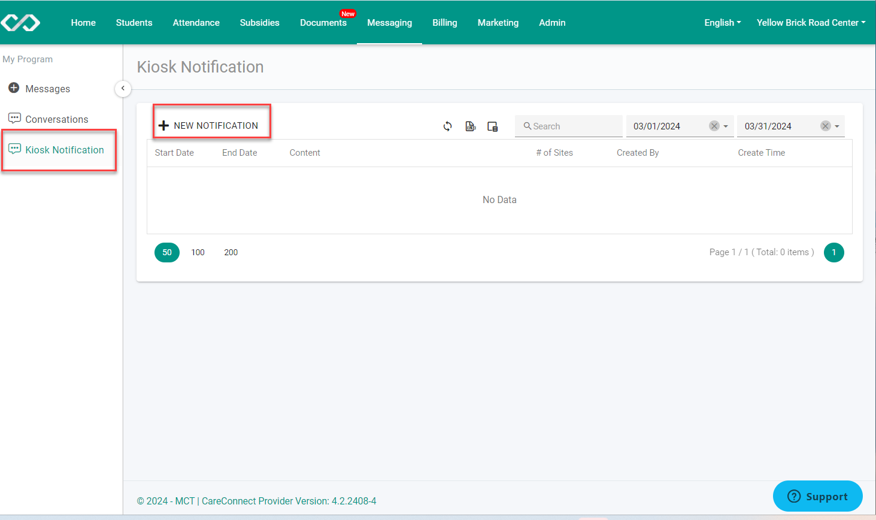Open the Students menu
Image resolution: width=876 pixels, height=520 pixels.
pyautogui.click(x=134, y=23)
